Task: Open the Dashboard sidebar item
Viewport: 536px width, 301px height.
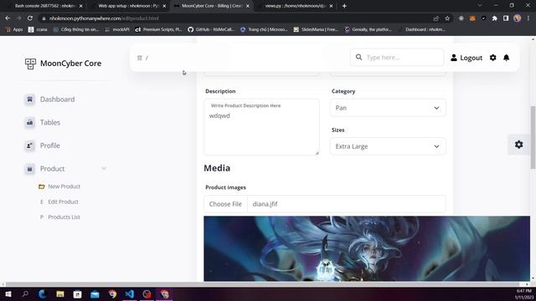Action: tap(57, 99)
